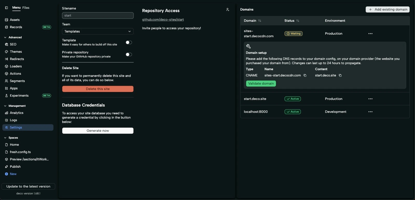
Task: Click the Themes palette icon
Action: click(x=6, y=52)
